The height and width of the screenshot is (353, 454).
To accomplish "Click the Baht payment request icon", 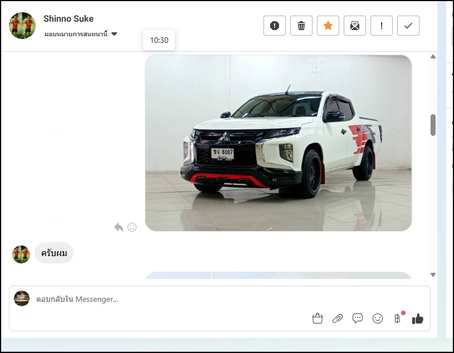I will point(397,318).
